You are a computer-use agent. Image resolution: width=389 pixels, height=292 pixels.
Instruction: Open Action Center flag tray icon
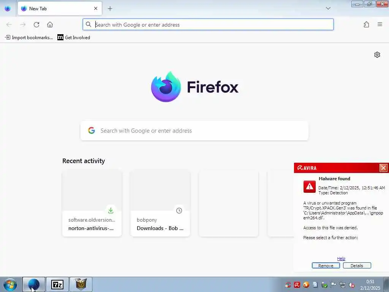(334, 285)
